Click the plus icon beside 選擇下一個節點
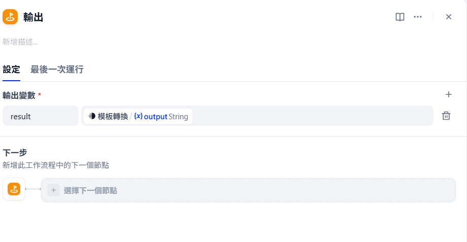The width and height of the screenshot is (467, 242). [54, 190]
